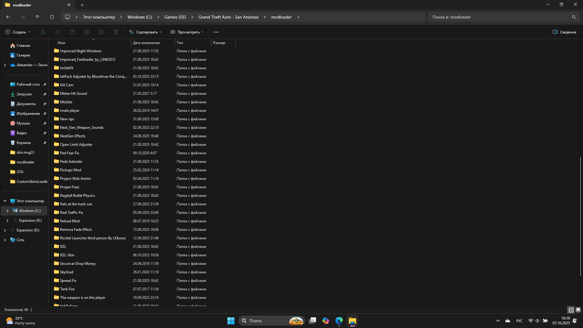Click Games SSD in breadcrumb path
The height and width of the screenshot is (328, 583).
coord(175,17)
